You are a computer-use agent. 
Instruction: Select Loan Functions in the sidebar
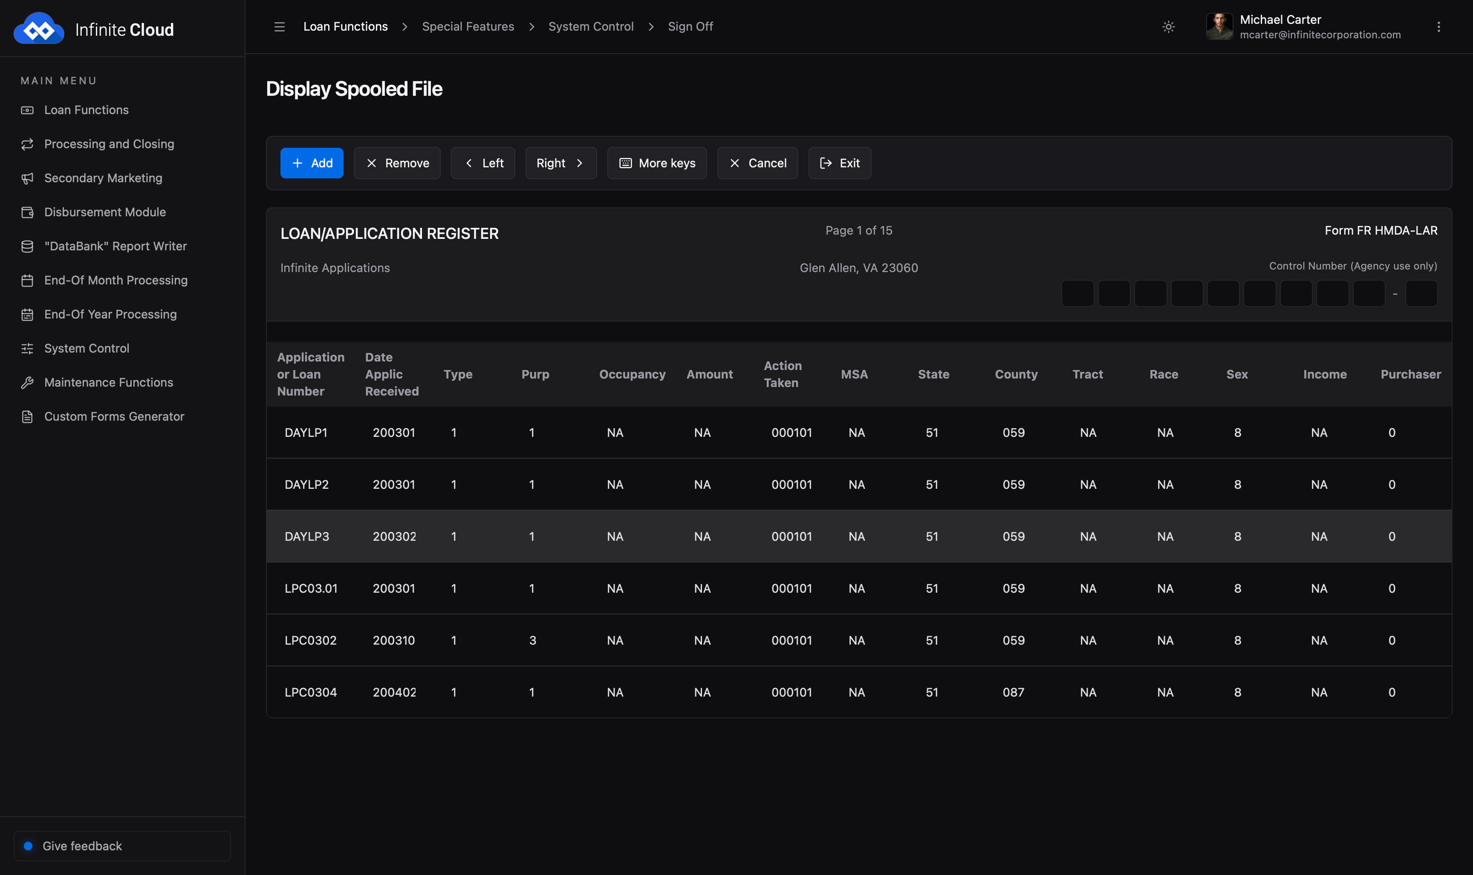click(x=86, y=110)
